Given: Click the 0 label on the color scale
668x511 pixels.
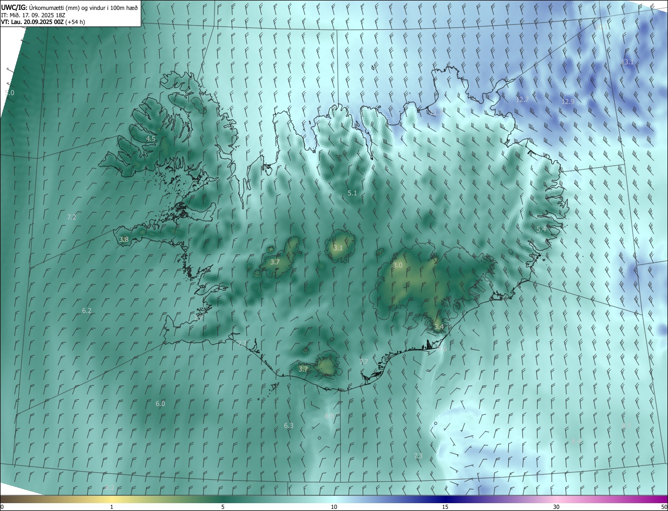Looking at the screenshot, I should coord(2,507).
